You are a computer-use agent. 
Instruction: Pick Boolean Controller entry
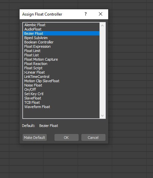click(61, 42)
